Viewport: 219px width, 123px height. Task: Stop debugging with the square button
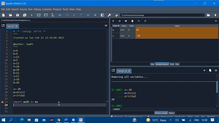pos(95,15)
